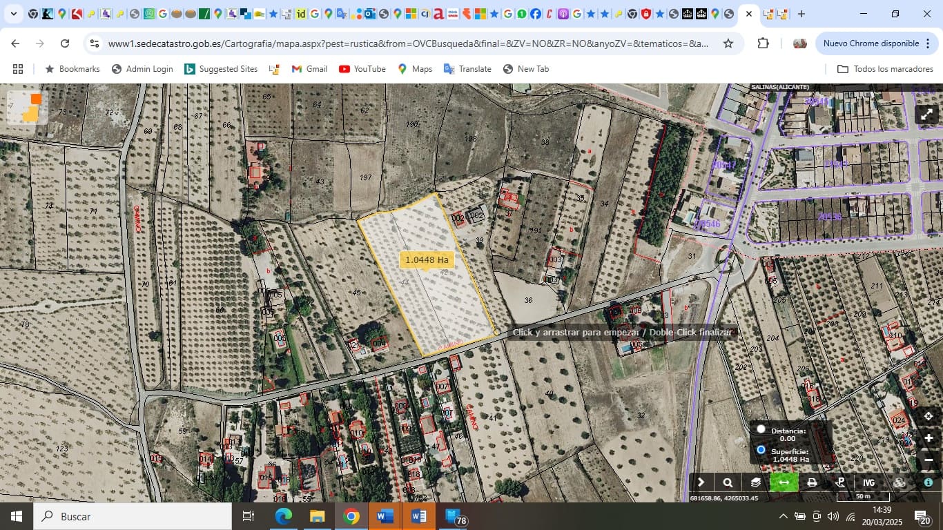The width and height of the screenshot is (943, 530).
Task: Select the Superficie radio button
Action: 761,450
